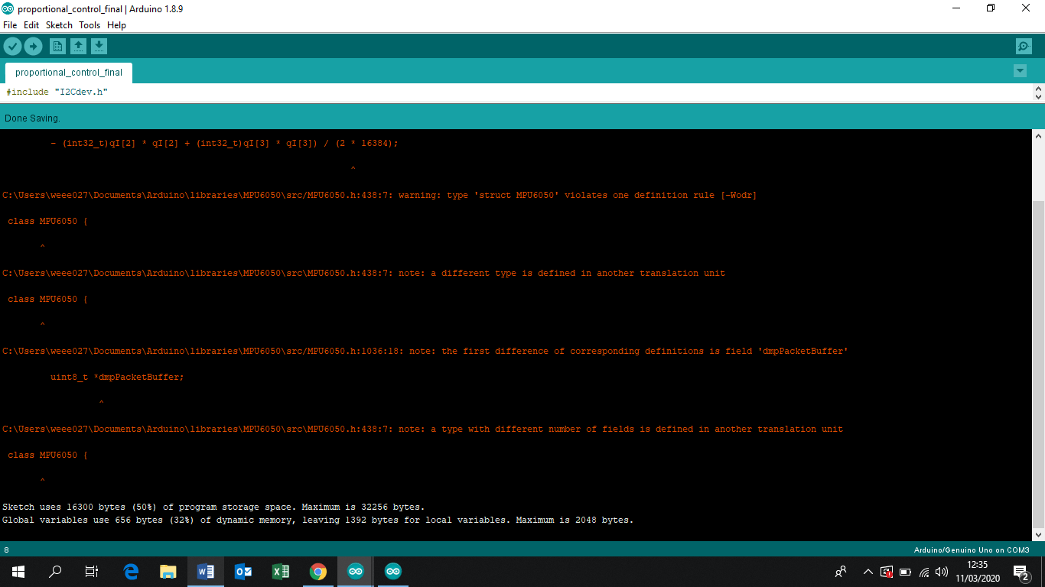Upload the sketch with the arrow button
Image resolution: width=1045 pixels, height=587 pixels.
point(33,47)
